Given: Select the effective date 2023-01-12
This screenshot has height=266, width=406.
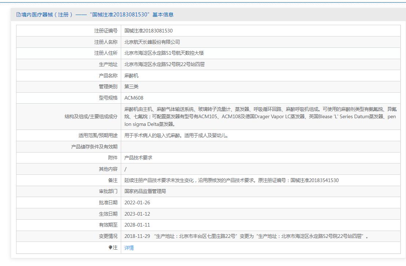Looking at the screenshot, I should pos(137,214).
